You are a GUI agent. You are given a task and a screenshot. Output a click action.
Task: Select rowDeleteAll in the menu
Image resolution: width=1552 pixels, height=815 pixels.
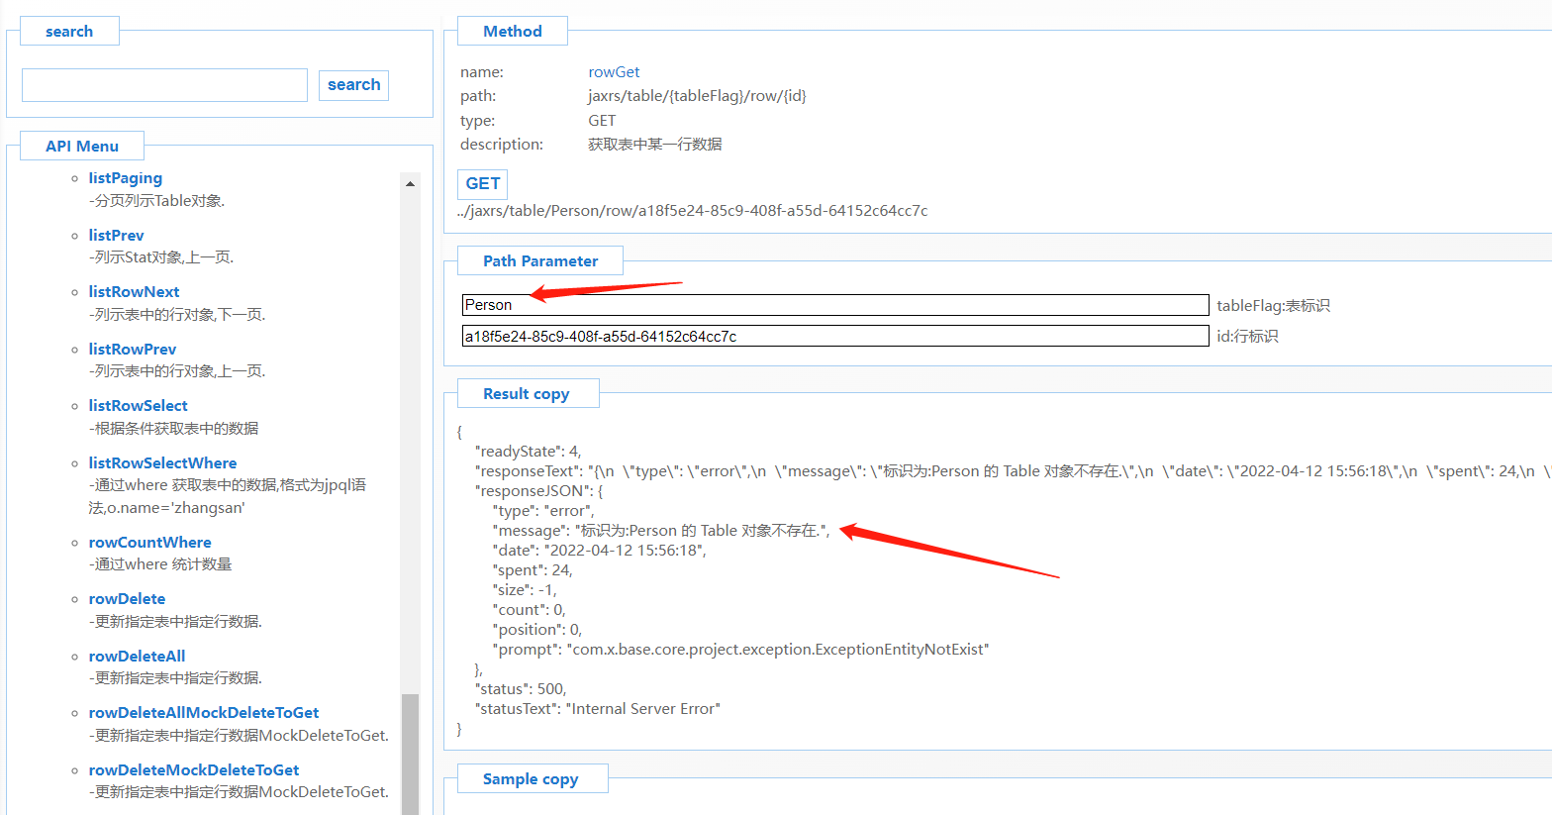pyautogui.click(x=137, y=657)
